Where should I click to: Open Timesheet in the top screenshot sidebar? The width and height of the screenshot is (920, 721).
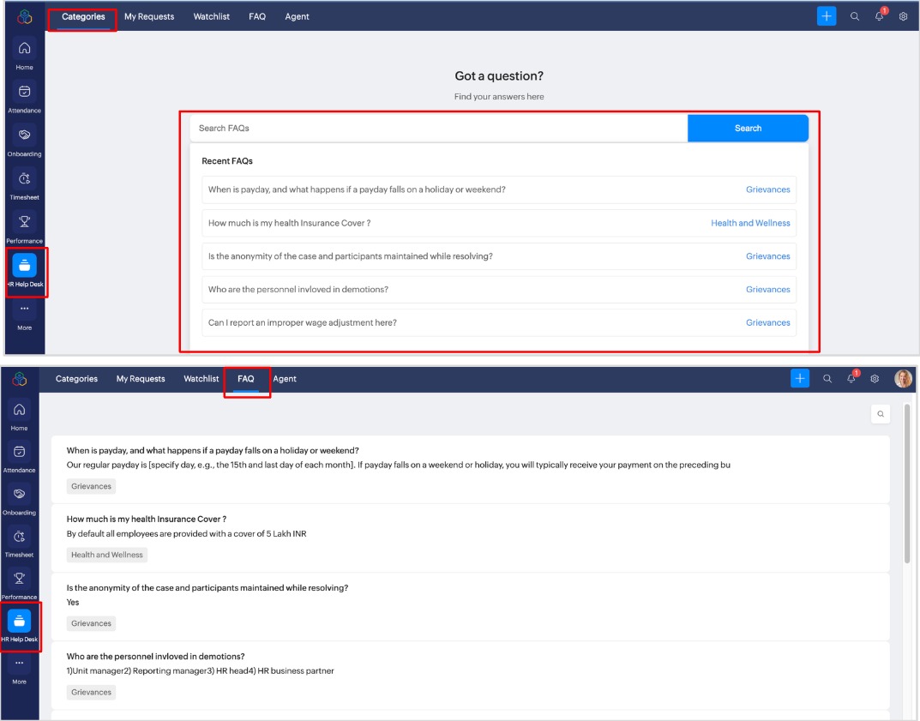(24, 185)
